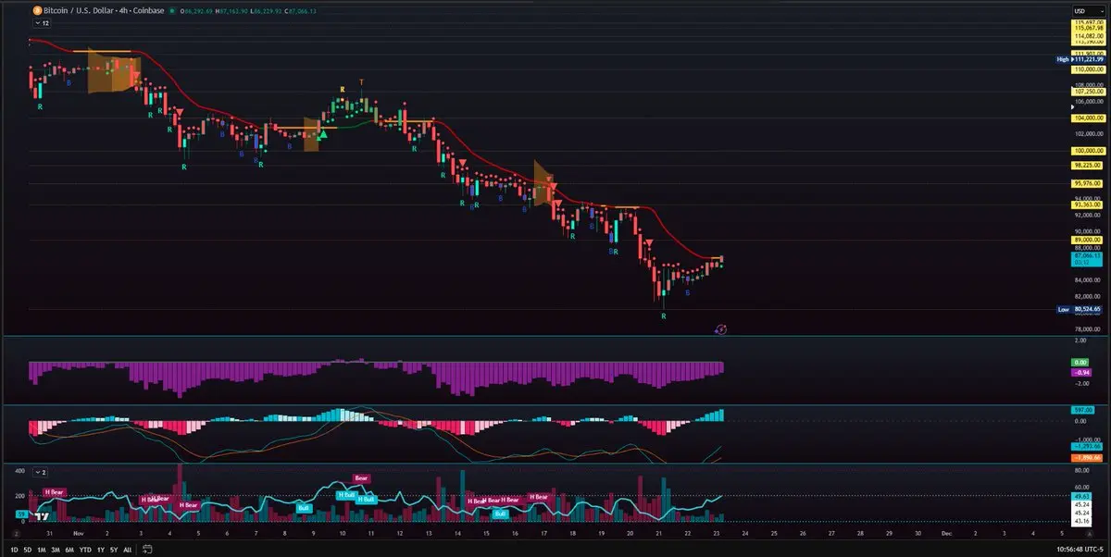
Task: Click the 89,000.00 yellow price level label
Action: [1089, 240]
